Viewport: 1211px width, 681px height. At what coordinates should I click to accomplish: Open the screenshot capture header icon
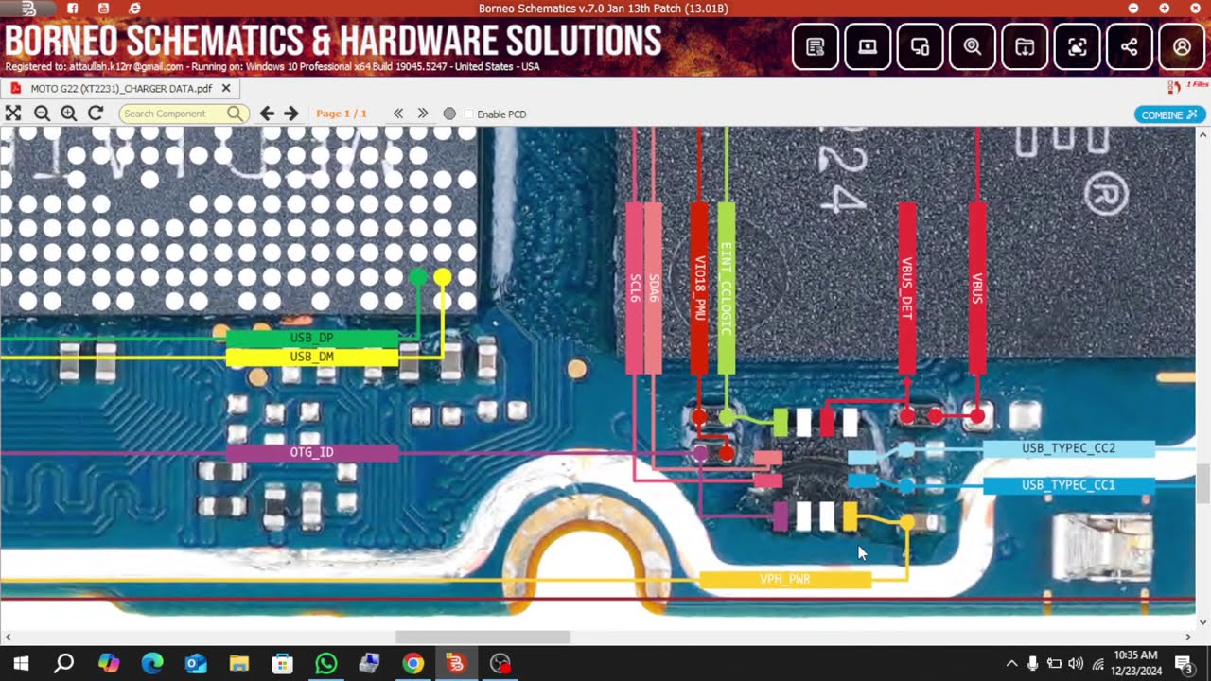1077,46
